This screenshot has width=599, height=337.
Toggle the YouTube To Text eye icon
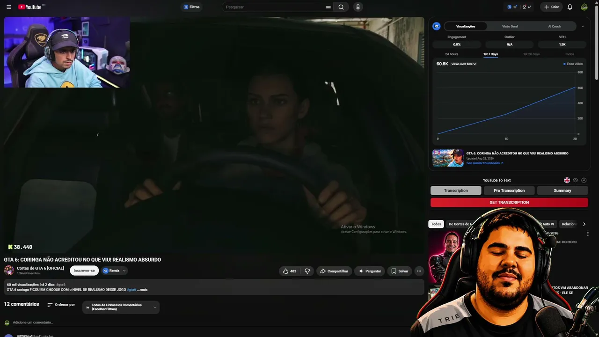tap(576, 180)
